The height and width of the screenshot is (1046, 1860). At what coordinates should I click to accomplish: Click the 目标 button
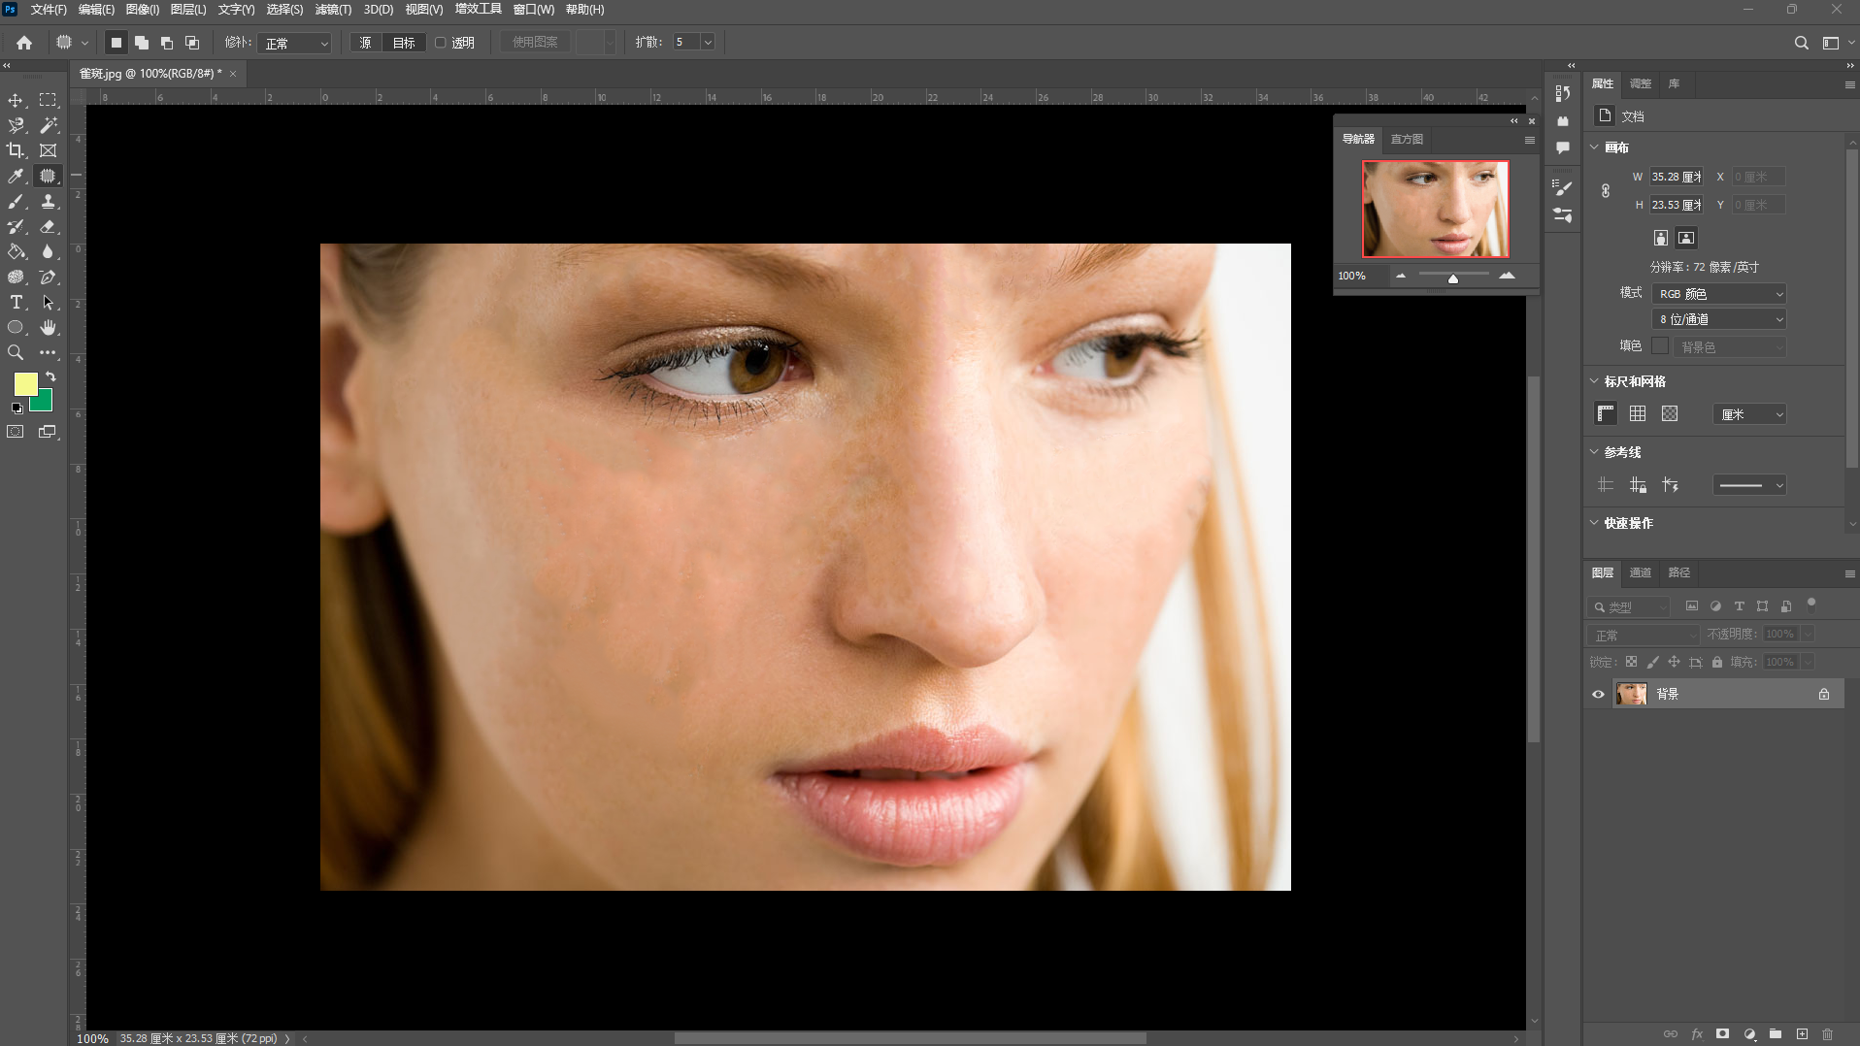click(404, 43)
